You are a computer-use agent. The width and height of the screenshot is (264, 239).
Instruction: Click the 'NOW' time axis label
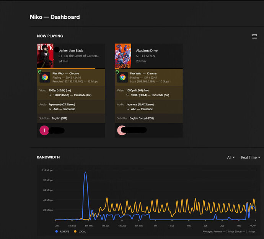click(x=253, y=226)
